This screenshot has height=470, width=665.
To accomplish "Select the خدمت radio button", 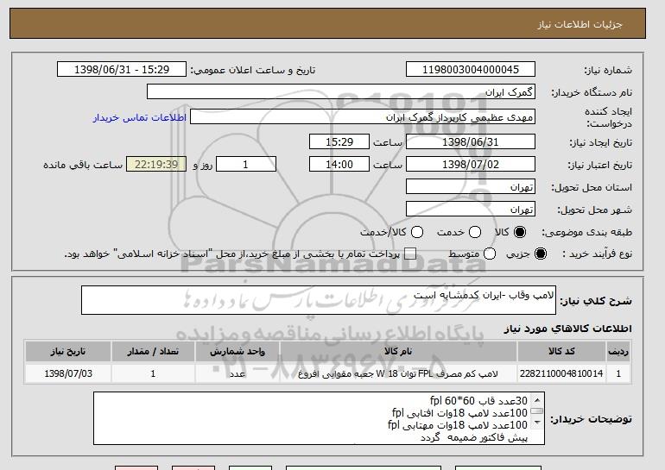I will 475,232.
